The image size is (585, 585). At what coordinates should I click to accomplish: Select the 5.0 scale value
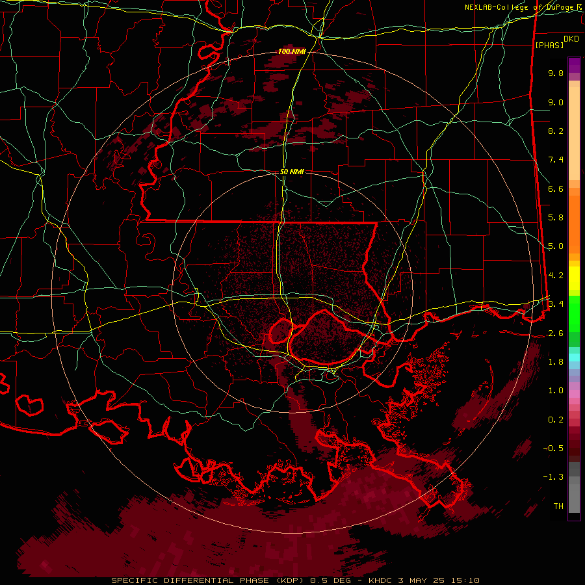(556, 246)
